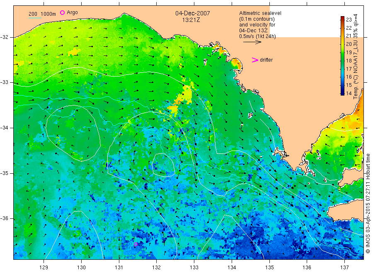This screenshot has height=273, width=373.
Task: Click the longitude label 135
Action: pyautogui.click(x=269, y=268)
